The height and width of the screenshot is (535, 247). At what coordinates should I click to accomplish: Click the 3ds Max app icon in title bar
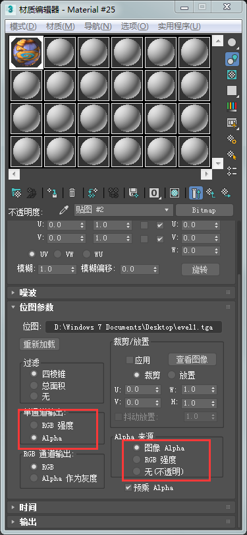click(x=11, y=9)
